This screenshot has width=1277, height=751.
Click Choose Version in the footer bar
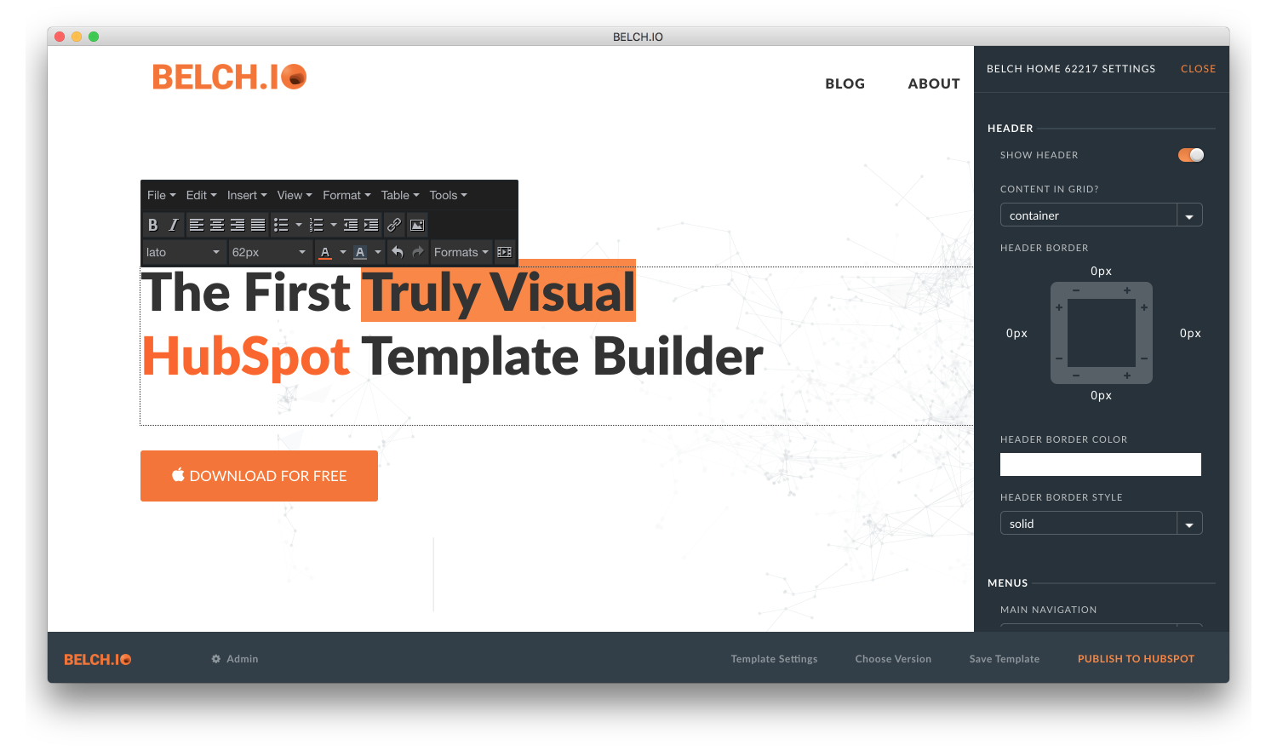[893, 659]
